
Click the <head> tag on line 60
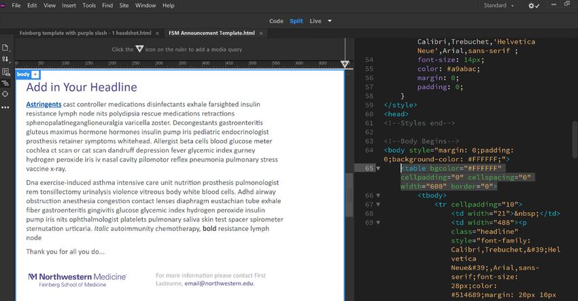(396, 114)
